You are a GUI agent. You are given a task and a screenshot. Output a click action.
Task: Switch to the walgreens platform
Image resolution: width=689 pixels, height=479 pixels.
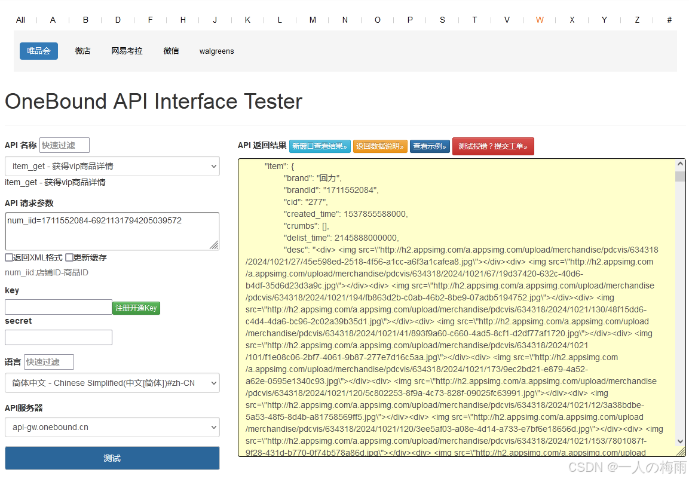(217, 51)
